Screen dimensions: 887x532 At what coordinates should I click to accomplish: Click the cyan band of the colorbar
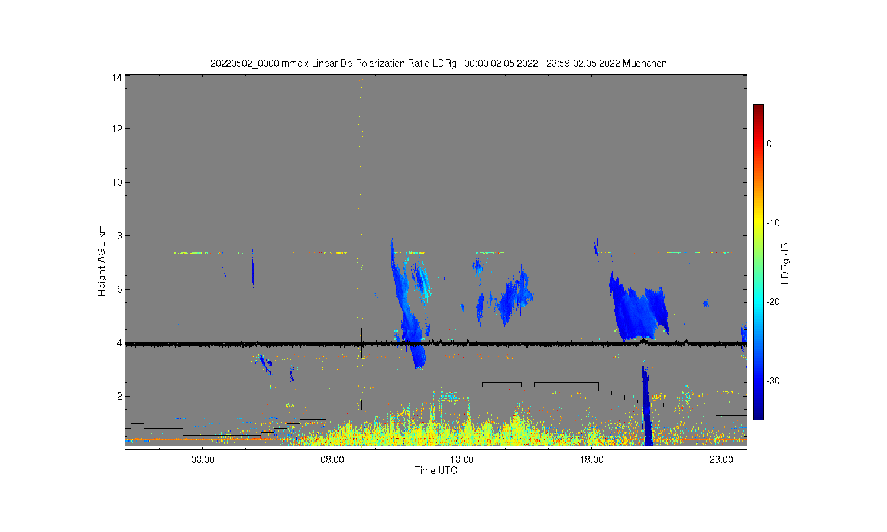[x=758, y=301]
